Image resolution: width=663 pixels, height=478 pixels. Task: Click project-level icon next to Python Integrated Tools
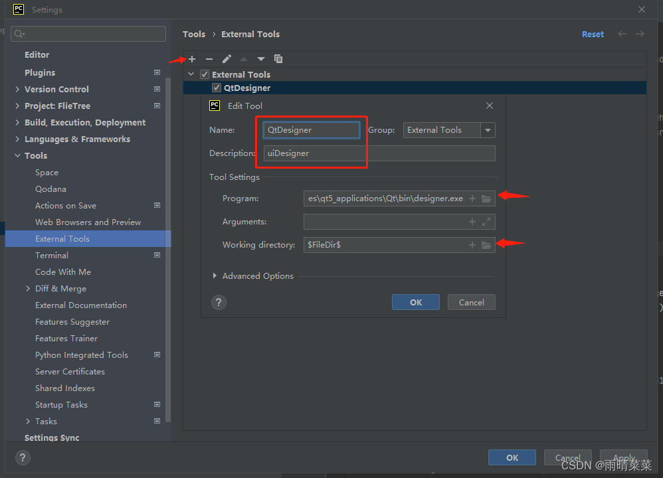pyautogui.click(x=157, y=355)
